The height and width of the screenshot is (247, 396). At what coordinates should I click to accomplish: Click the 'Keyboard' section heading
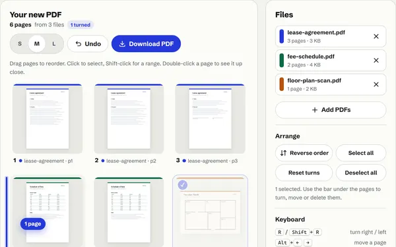290,219
